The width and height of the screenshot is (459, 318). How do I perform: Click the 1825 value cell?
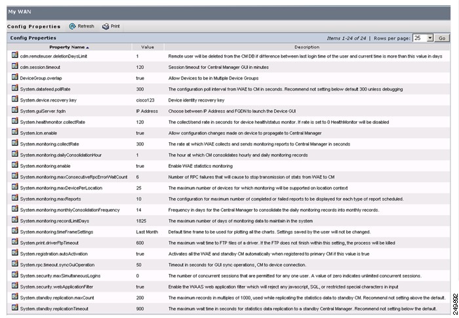(141, 221)
